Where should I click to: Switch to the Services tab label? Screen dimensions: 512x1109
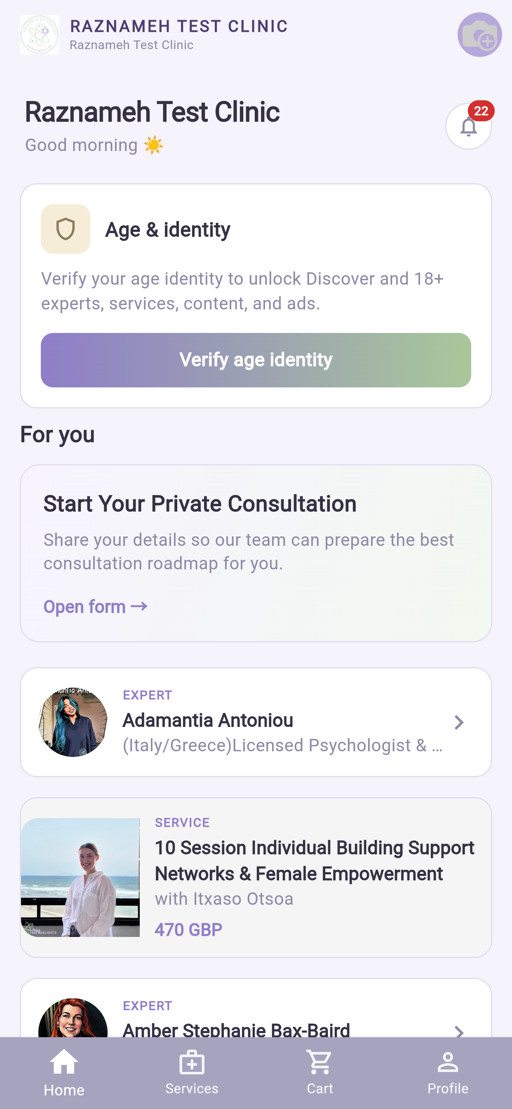(192, 1088)
